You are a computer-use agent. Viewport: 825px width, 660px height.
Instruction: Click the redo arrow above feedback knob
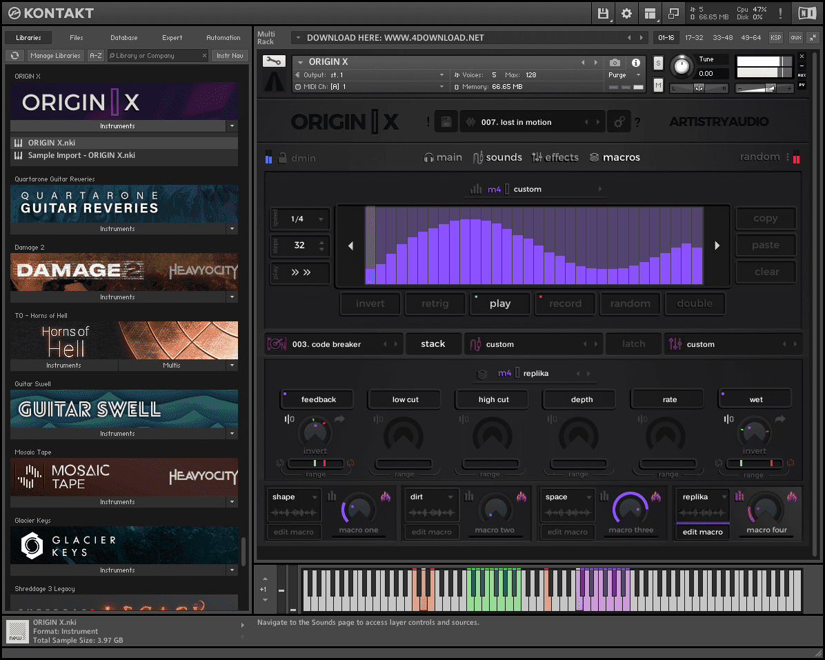[x=339, y=419]
